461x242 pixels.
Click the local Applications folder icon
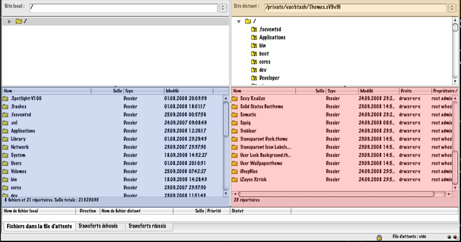[x=5, y=131]
